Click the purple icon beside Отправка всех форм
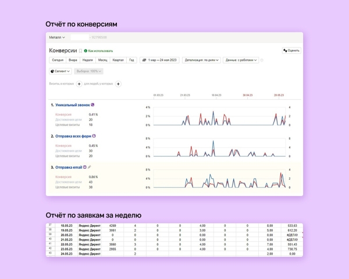 click(x=95, y=136)
